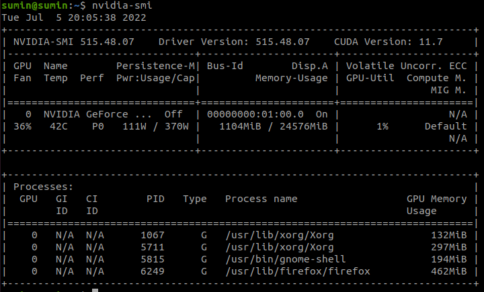
Task: Click PID 5815
Action: coord(153,259)
